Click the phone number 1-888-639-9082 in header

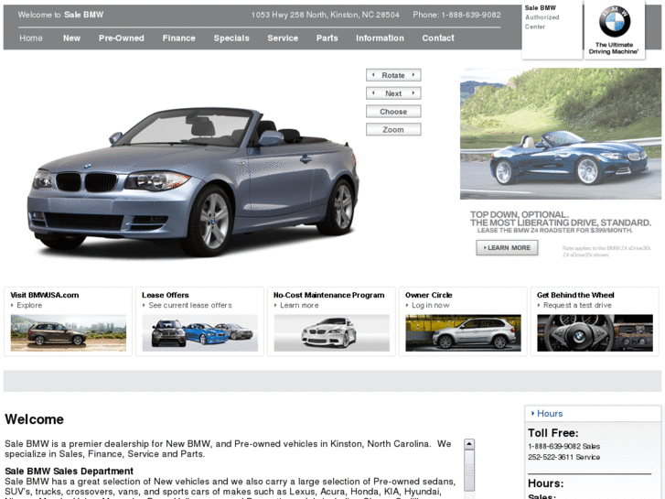(x=471, y=15)
